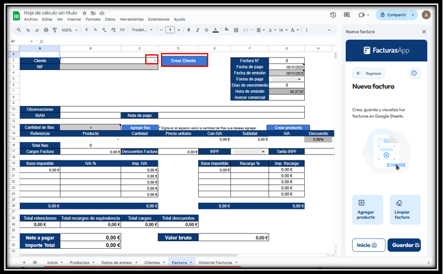Click the Limpiar factura eraser tile
Screen dimensions: 443x274
click(x=405, y=210)
